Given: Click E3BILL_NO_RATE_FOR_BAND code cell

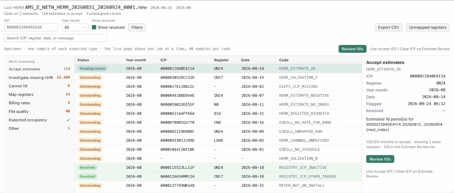Looking at the screenshot, I should coord(305,123).
